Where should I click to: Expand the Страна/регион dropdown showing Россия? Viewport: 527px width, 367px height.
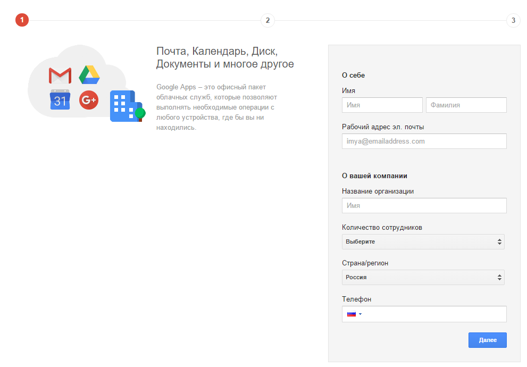[423, 277]
